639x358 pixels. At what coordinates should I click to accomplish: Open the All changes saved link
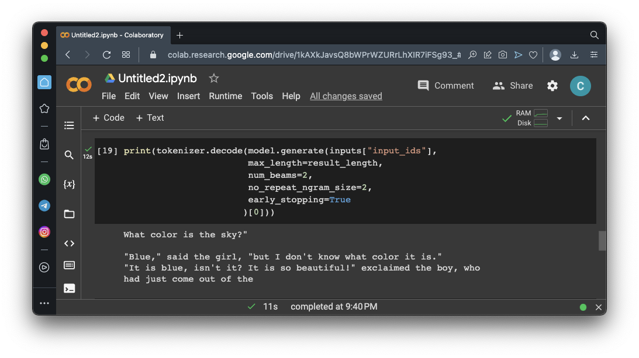pyautogui.click(x=346, y=96)
